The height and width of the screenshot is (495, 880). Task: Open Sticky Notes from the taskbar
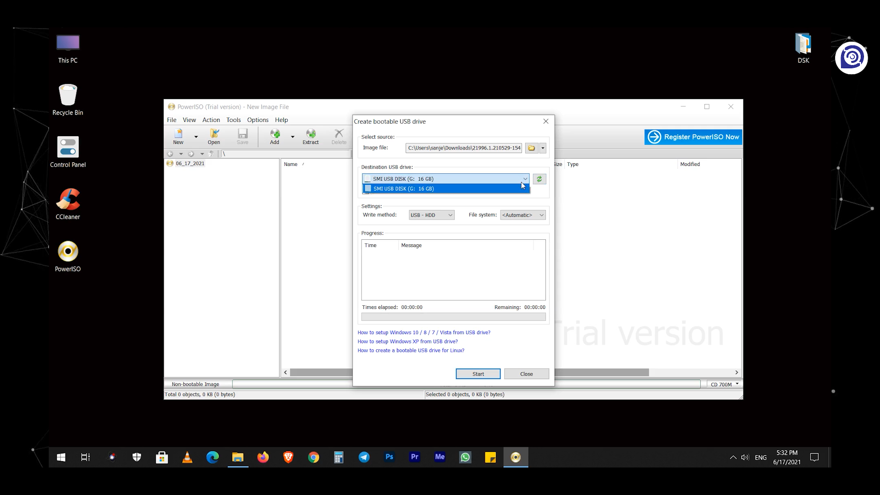(x=490, y=457)
